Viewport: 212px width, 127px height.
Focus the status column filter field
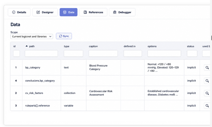(192, 53)
